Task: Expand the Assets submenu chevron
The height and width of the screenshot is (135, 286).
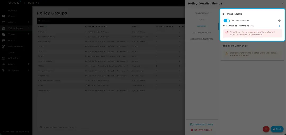Action: click(29, 22)
